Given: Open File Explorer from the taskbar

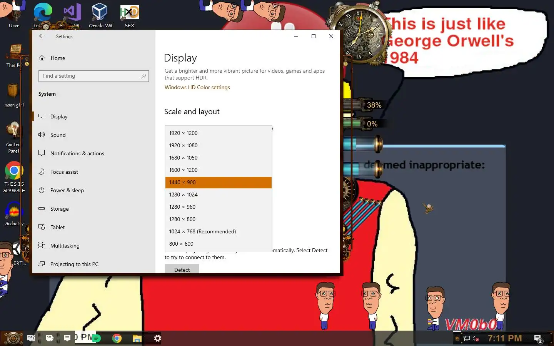Looking at the screenshot, I should click(137, 338).
